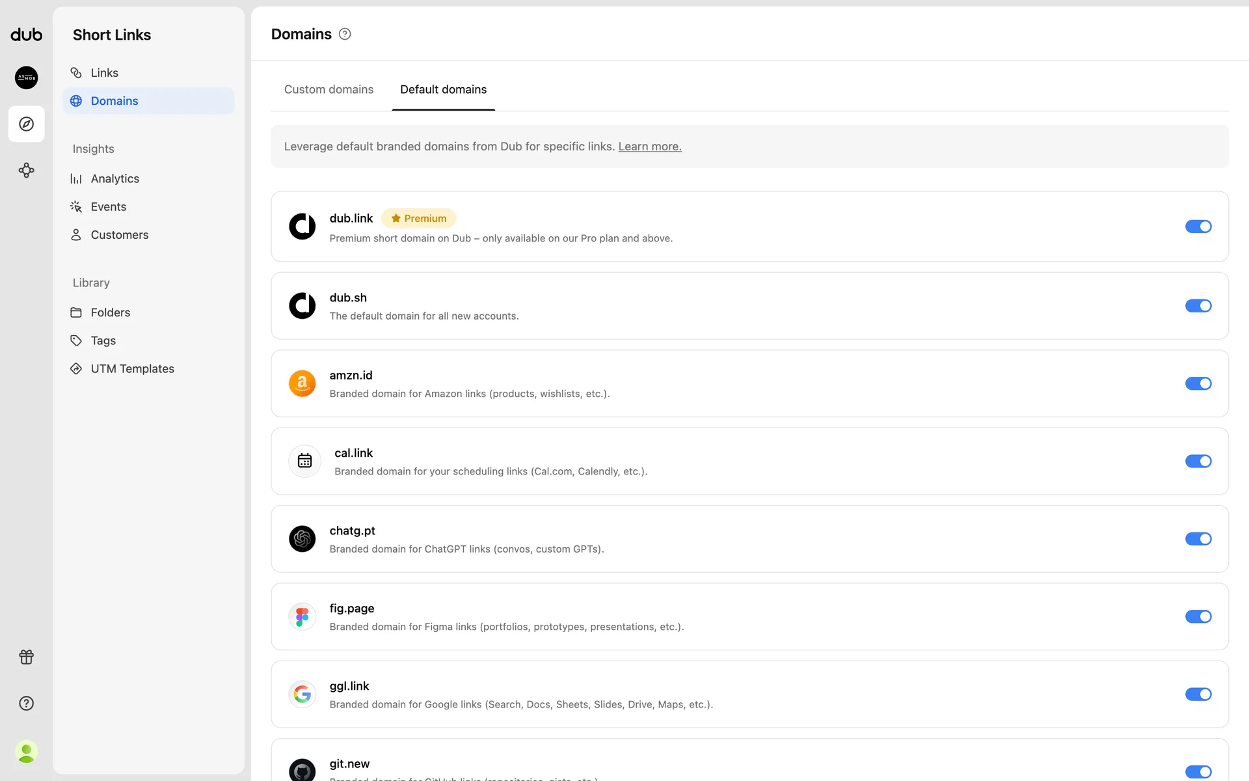Click the help icon beside Domains title
The height and width of the screenshot is (781, 1249).
(x=345, y=34)
